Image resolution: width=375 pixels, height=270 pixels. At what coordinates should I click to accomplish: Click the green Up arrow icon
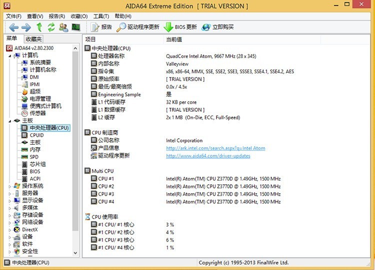point(39,27)
